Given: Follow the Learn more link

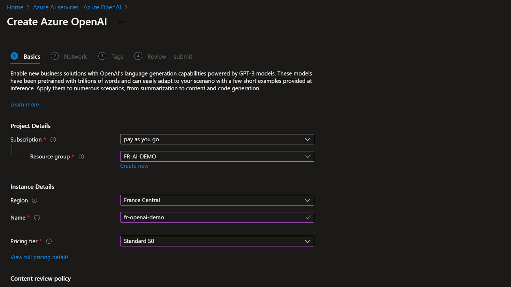Looking at the screenshot, I should (25, 105).
